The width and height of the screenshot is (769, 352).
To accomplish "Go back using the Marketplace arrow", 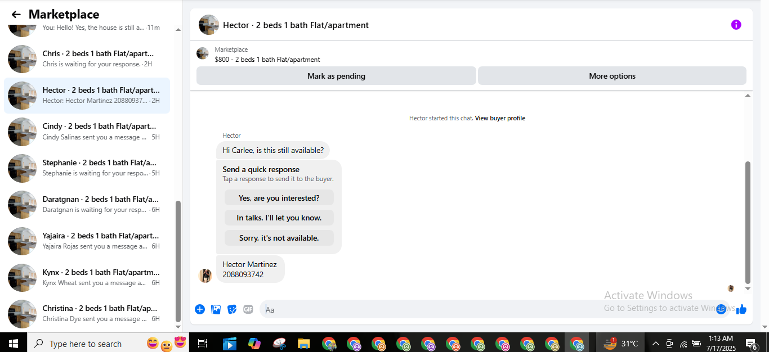I will 16,15.
